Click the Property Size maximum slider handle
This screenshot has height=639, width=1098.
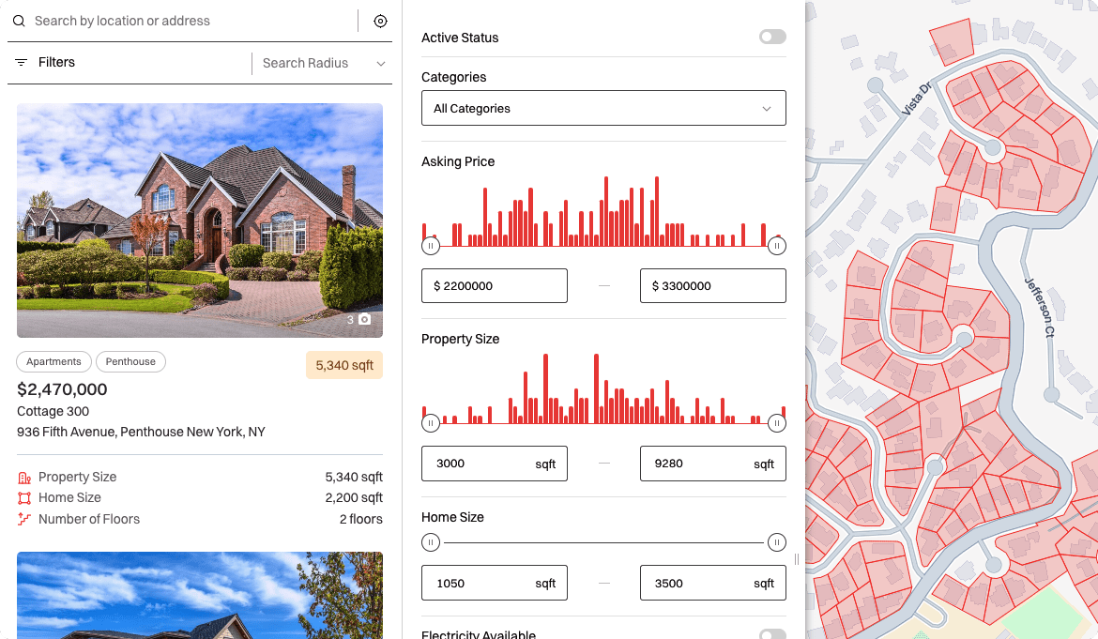(x=777, y=423)
